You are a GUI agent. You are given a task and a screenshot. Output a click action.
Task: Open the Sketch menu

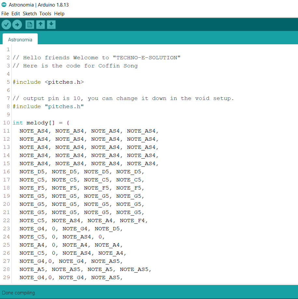(30, 14)
